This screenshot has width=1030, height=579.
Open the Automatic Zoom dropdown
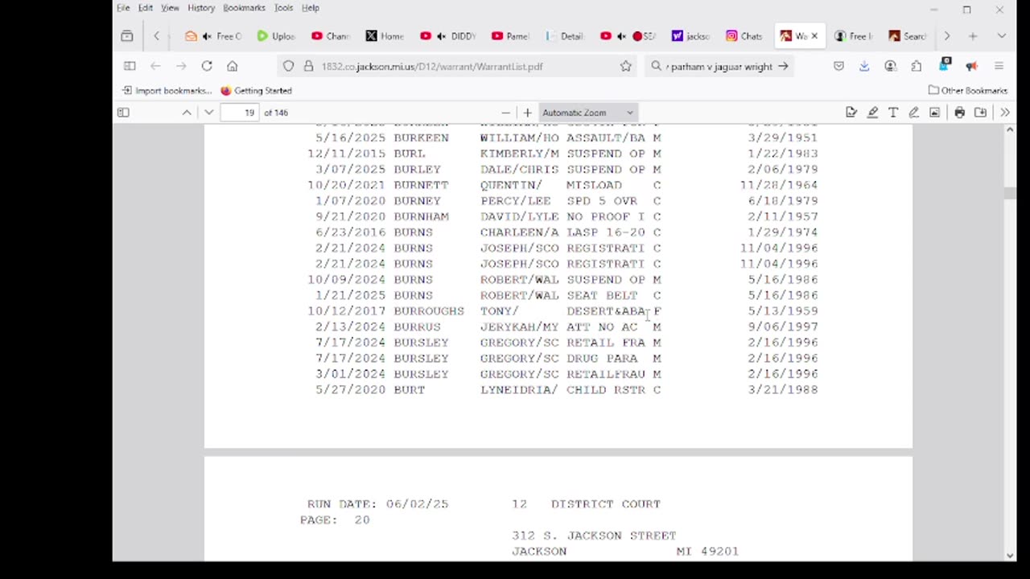(588, 113)
